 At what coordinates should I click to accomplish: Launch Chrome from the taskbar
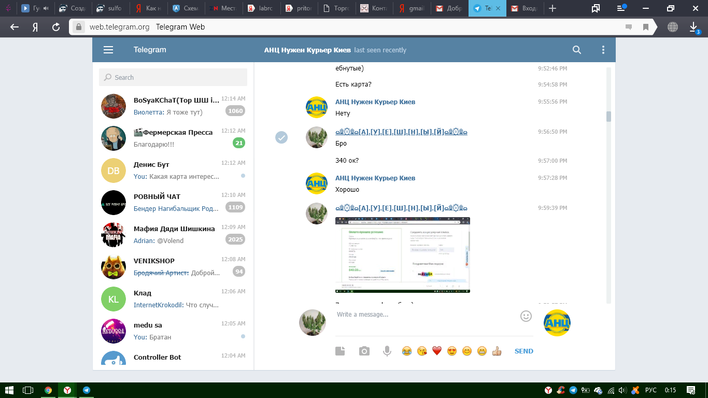click(x=48, y=390)
